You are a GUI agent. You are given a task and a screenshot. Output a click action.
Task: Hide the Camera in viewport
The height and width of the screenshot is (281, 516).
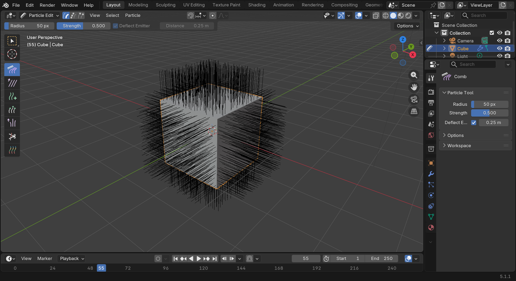point(500,41)
